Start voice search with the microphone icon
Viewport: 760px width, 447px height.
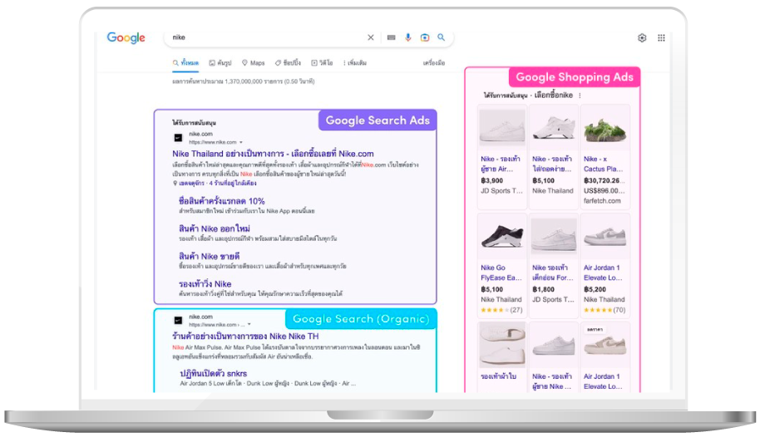[407, 37]
